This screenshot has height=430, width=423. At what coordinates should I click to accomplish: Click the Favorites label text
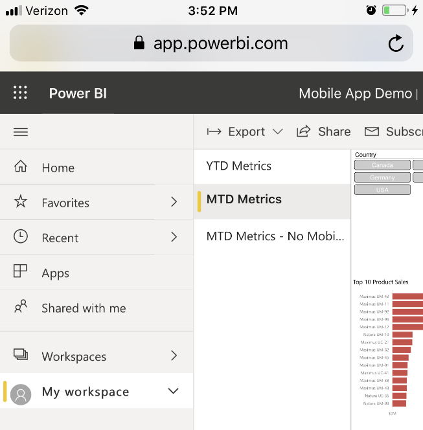click(65, 203)
